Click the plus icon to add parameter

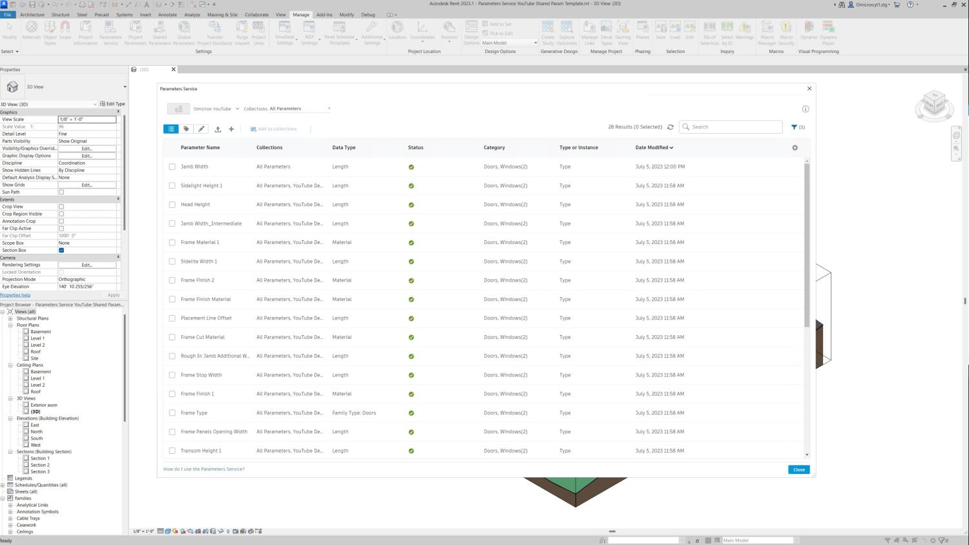pos(231,129)
